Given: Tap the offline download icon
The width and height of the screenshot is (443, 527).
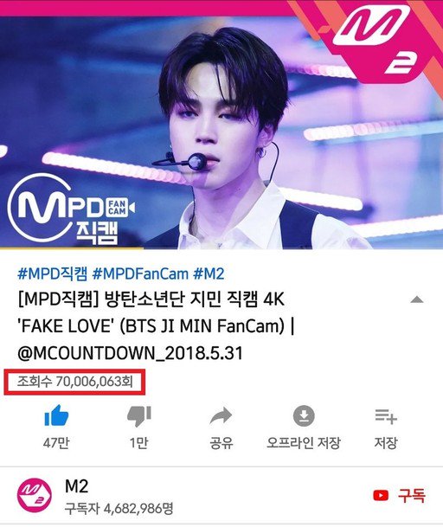Looking at the screenshot, I should (304, 416).
